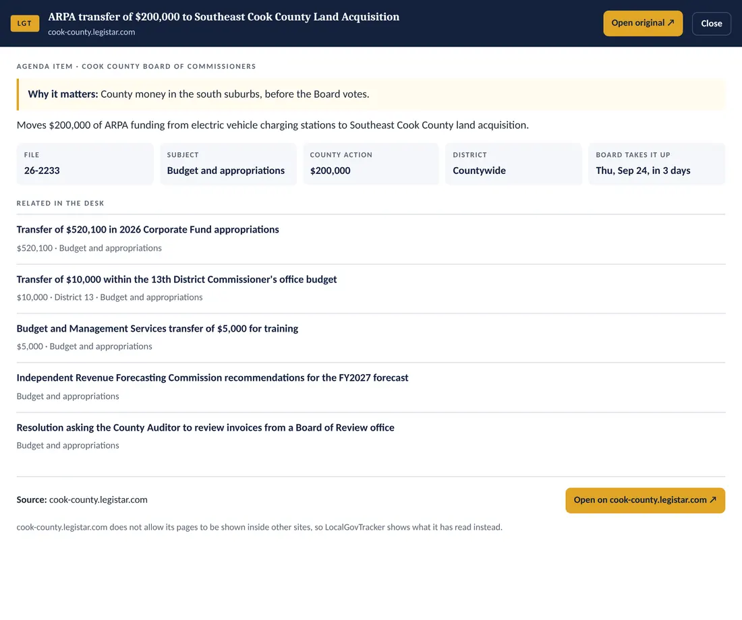
Task: Click the ARPA transfer header title
Action: pos(223,17)
